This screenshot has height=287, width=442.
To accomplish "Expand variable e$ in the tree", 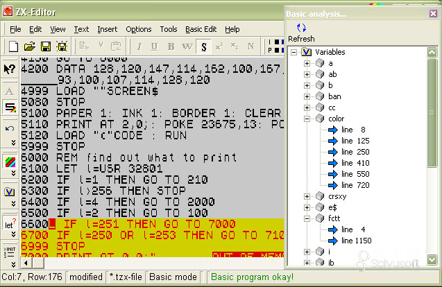I will [x=307, y=207].
